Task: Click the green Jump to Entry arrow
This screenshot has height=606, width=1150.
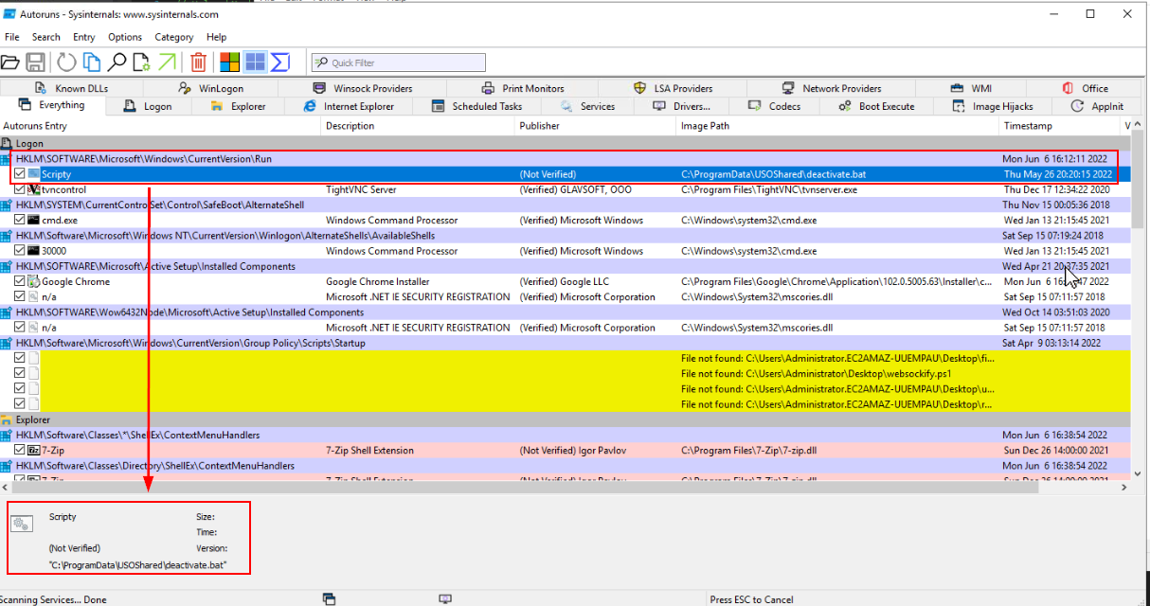Action: point(167,62)
